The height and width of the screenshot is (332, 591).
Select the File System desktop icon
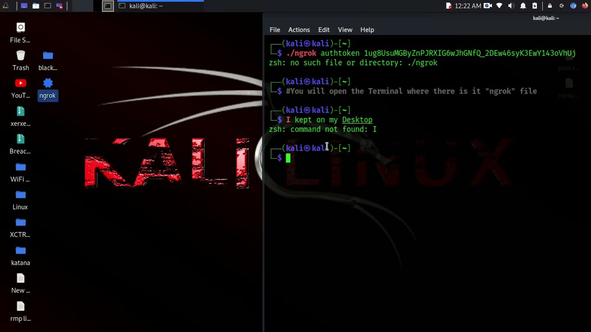pyautogui.click(x=20, y=33)
